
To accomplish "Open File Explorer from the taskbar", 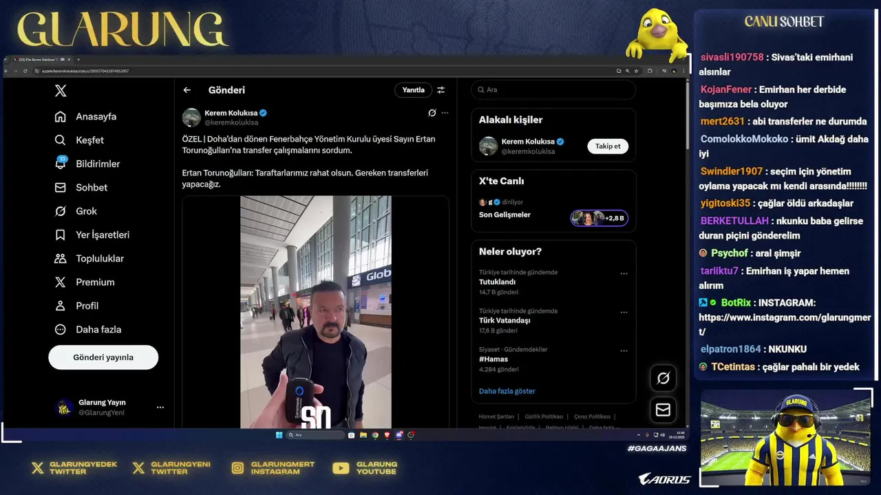I will 363,434.
